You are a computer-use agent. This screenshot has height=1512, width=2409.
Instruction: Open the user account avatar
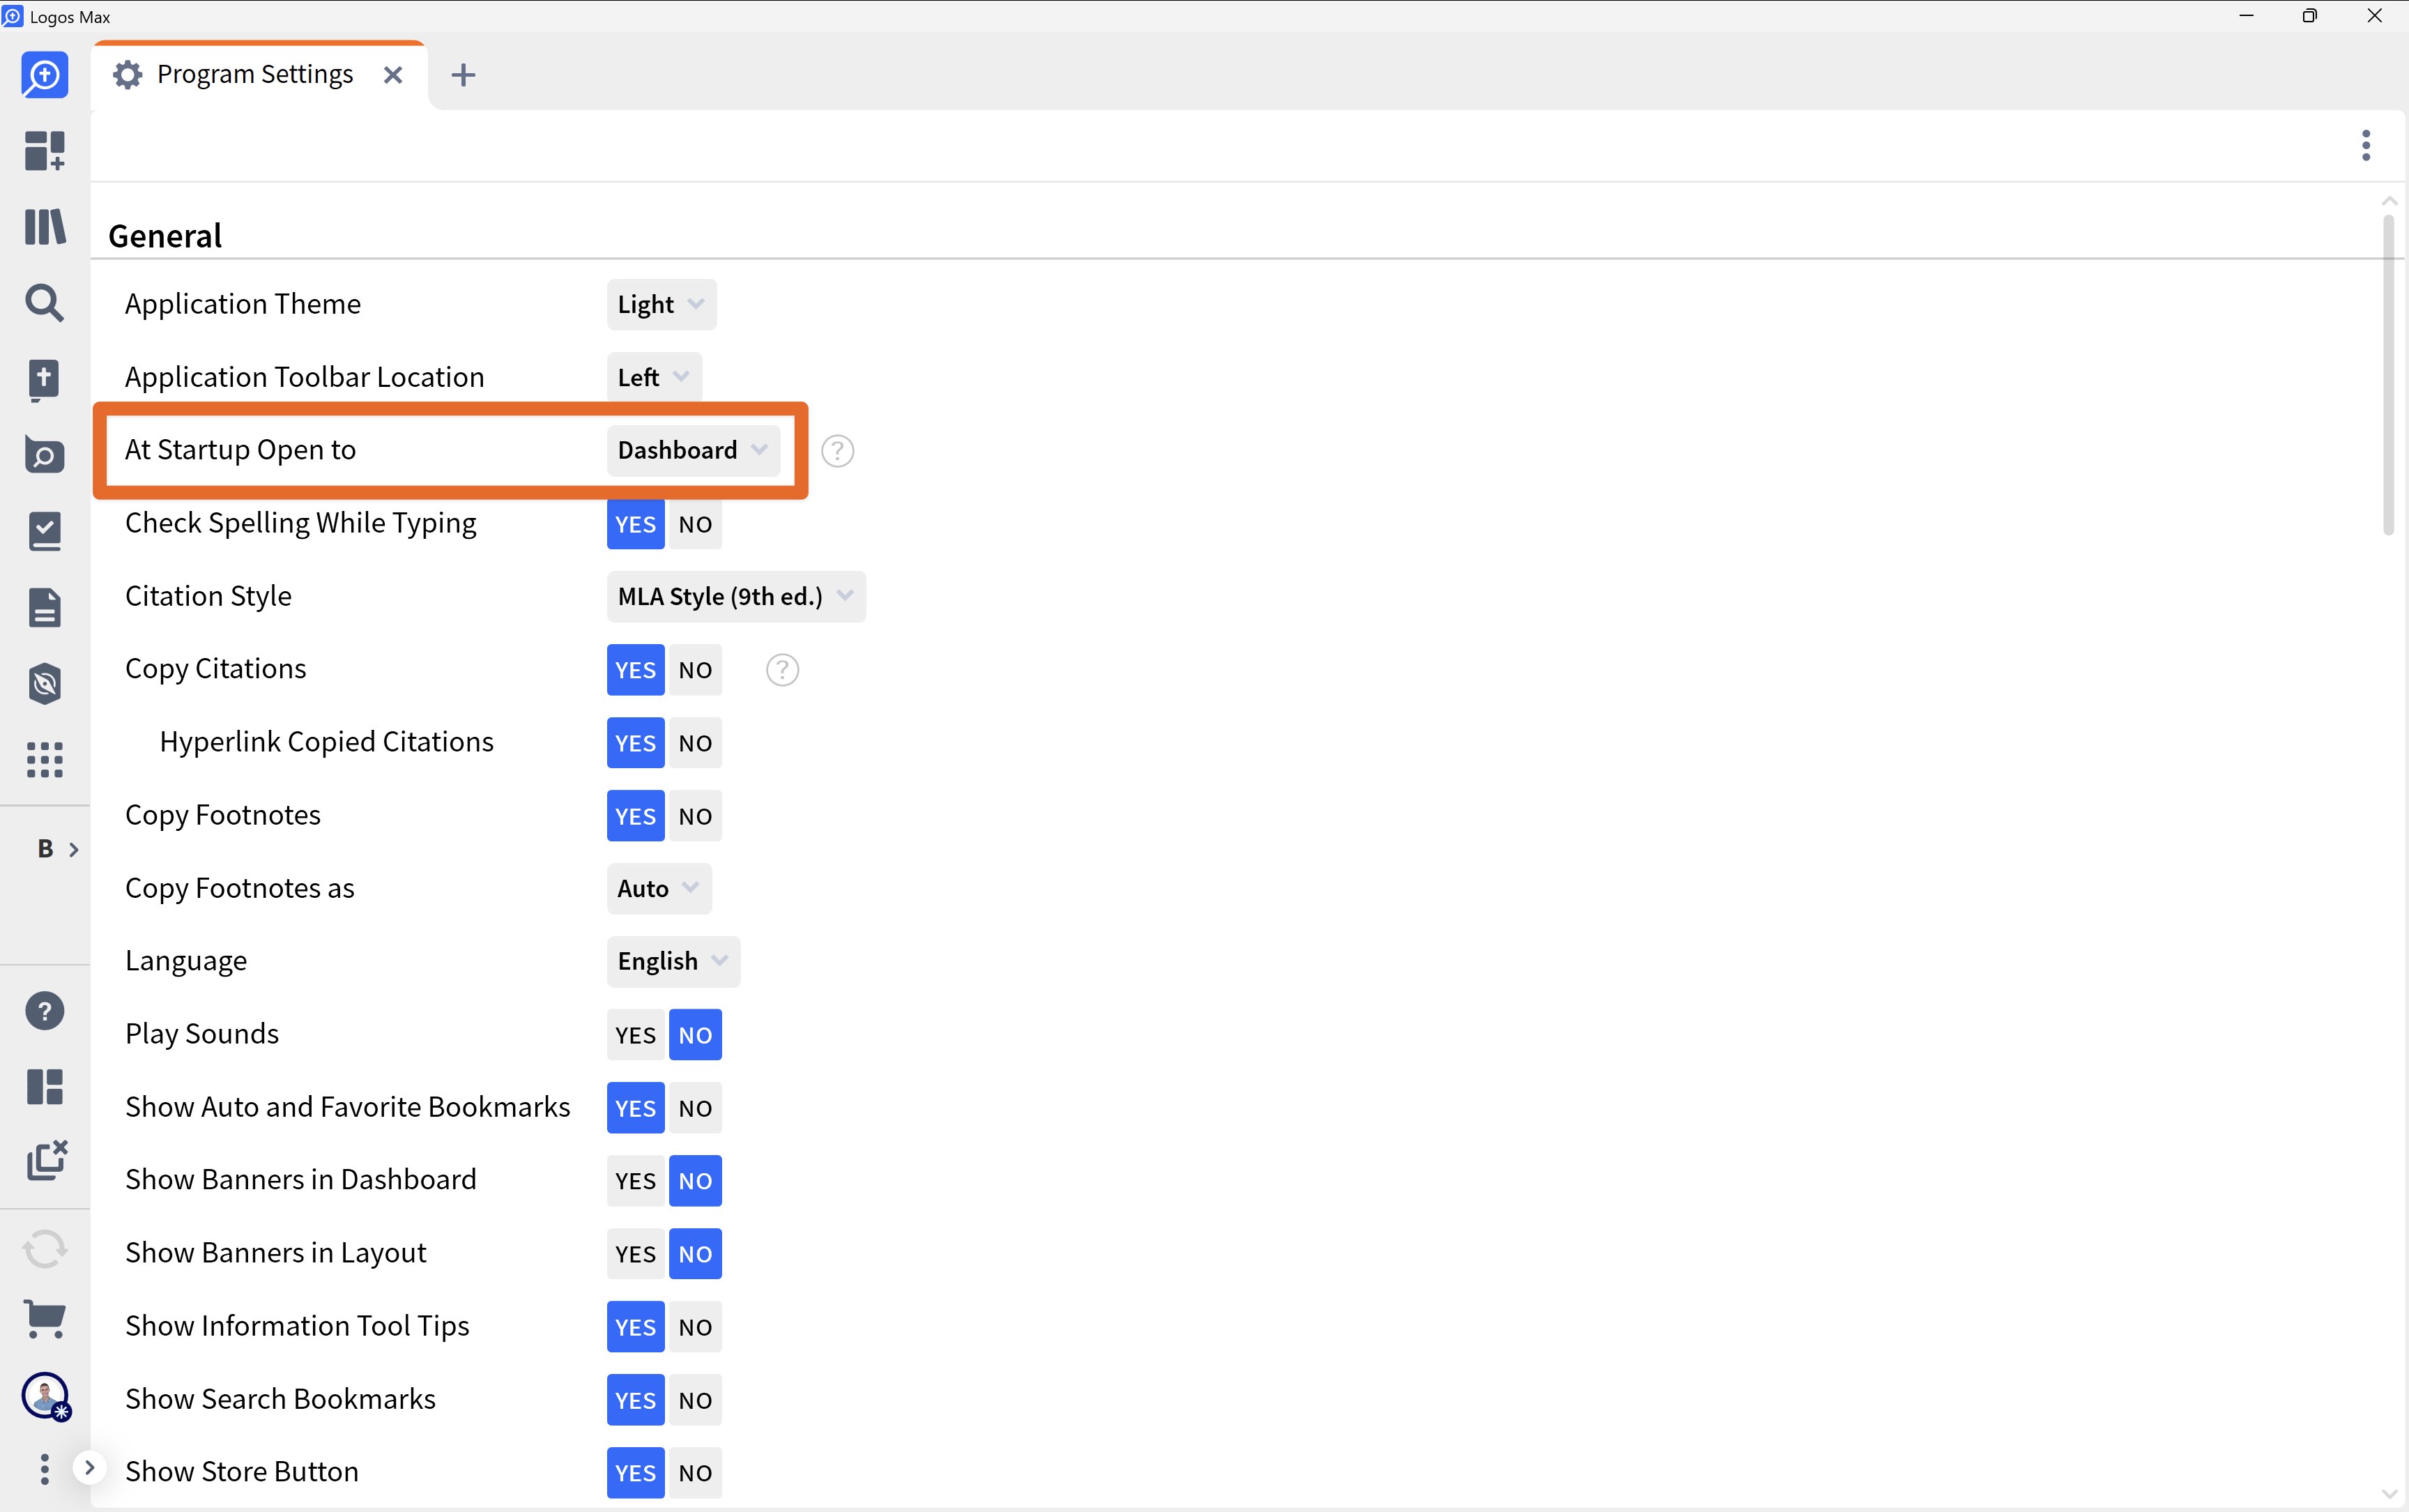click(46, 1396)
